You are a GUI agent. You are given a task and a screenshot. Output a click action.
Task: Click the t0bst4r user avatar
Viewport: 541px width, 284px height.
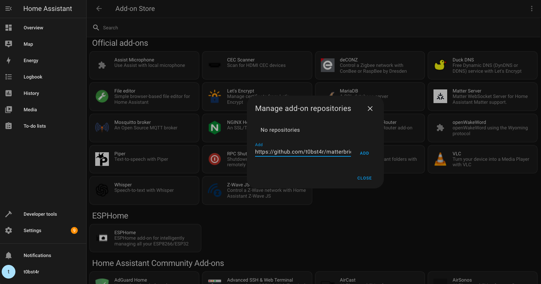pyautogui.click(x=9, y=272)
